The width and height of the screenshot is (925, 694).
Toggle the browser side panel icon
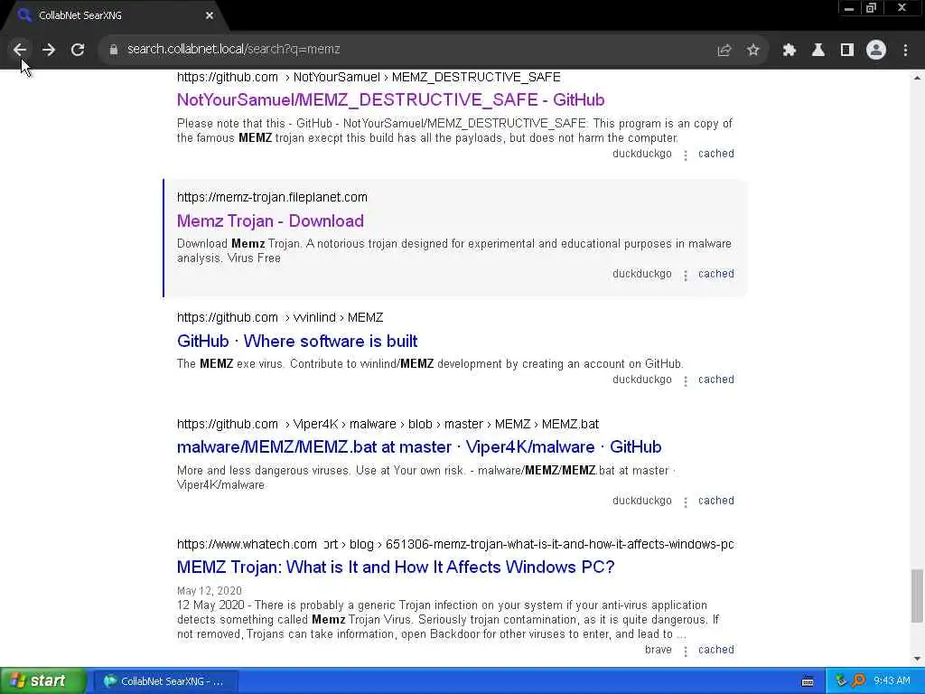(x=847, y=51)
